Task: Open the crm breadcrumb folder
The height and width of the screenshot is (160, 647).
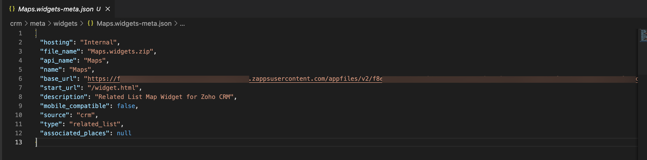Action: click(16, 23)
